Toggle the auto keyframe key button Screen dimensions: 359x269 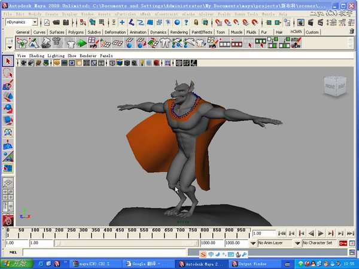tap(343, 243)
